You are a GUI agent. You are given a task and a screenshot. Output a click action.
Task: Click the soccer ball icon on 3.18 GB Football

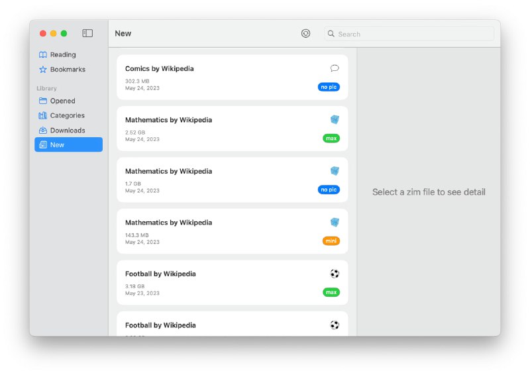coord(335,274)
